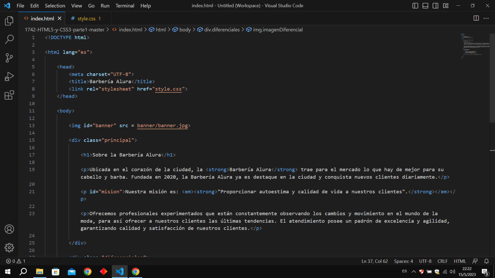Expand breadcrumb index.html file entry
495x278 pixels.
pos(127,30)
